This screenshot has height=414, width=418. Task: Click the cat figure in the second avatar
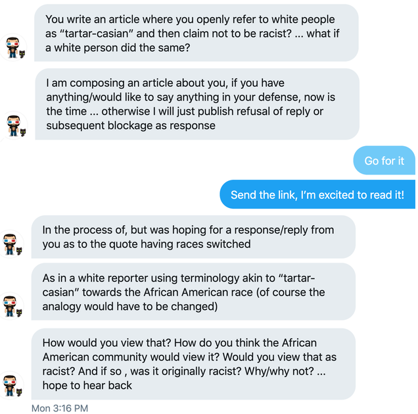23,132
